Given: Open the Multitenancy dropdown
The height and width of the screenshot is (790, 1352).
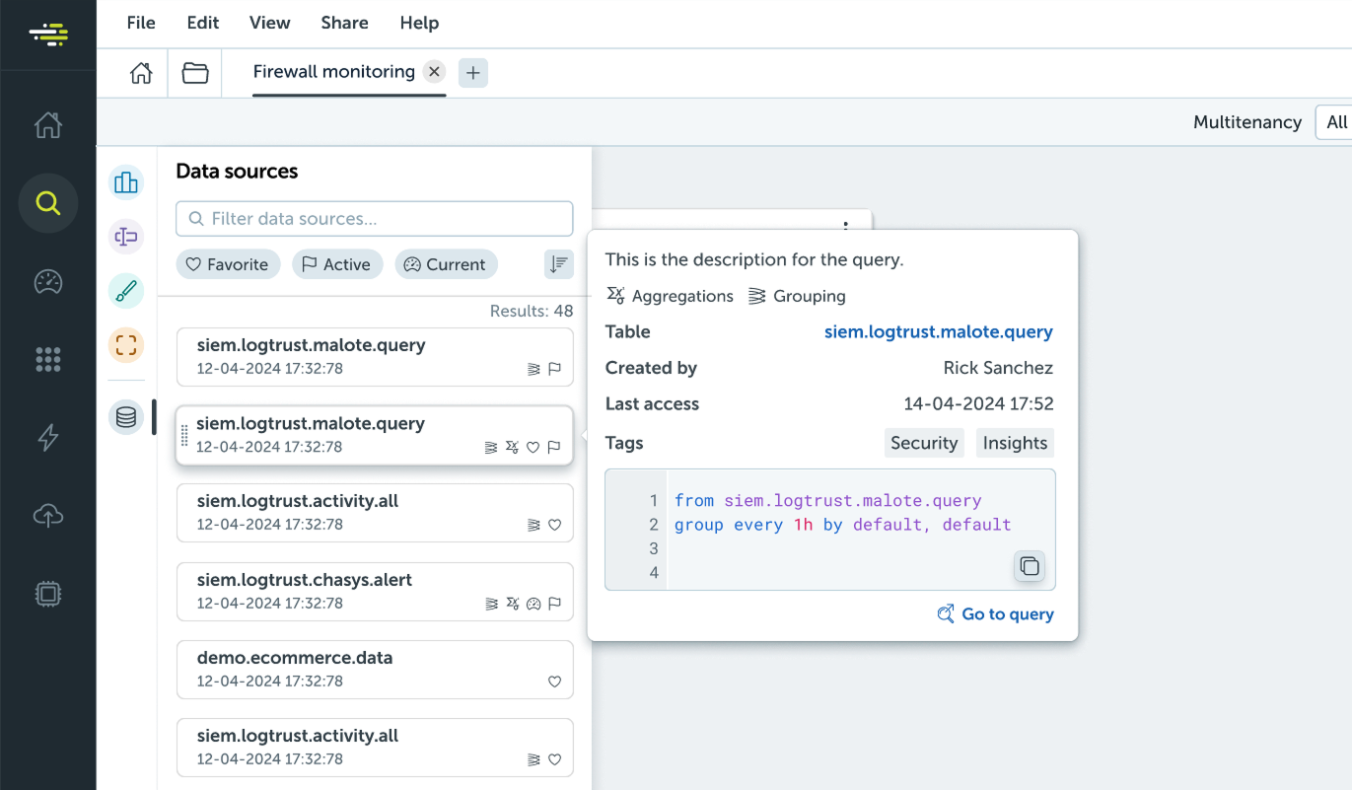Looking at the screenshot, I should (x=1334, y=122).
